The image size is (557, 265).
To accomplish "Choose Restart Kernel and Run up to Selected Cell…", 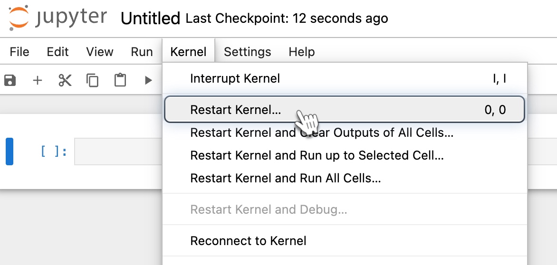I will (x=345, y=155).
